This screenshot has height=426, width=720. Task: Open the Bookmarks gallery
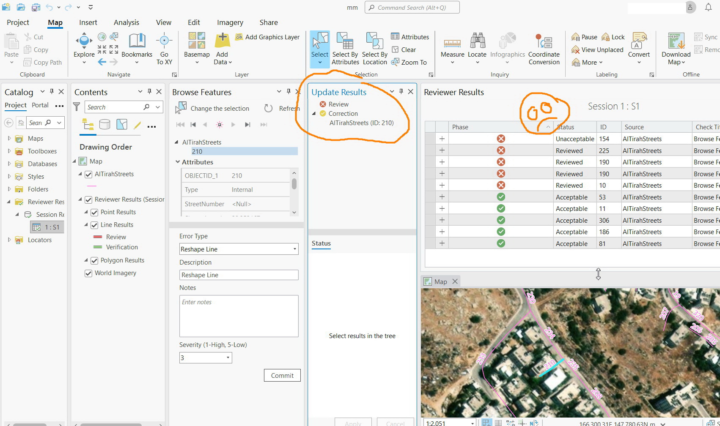tap(137, 46)
